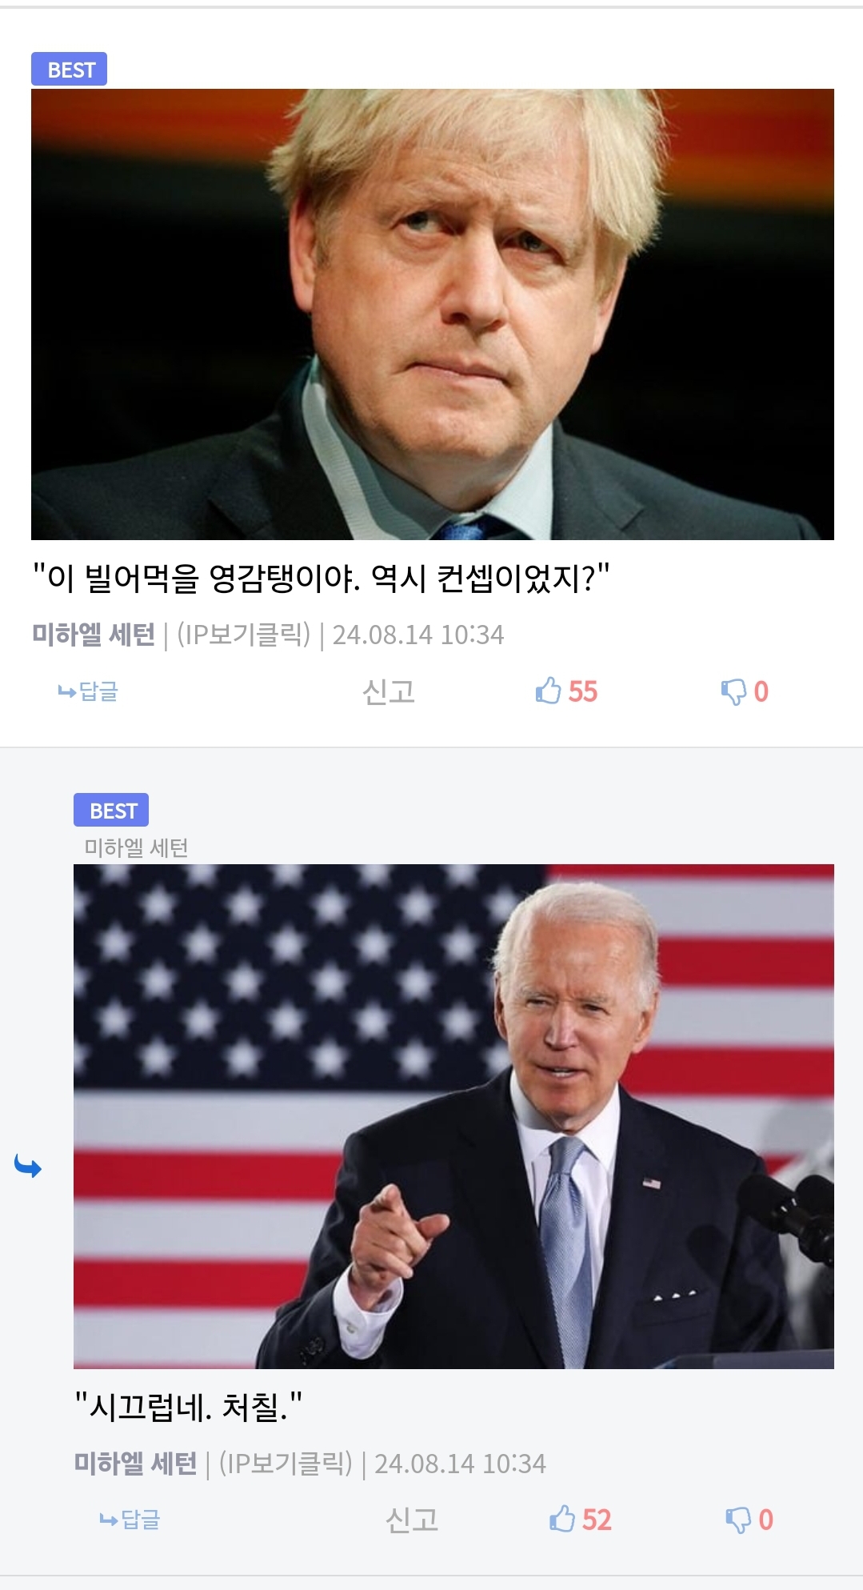863x1590 pixels.
Task: Show IP via (IP보기클릭) on reply comment
Action: click(286, 1463)
